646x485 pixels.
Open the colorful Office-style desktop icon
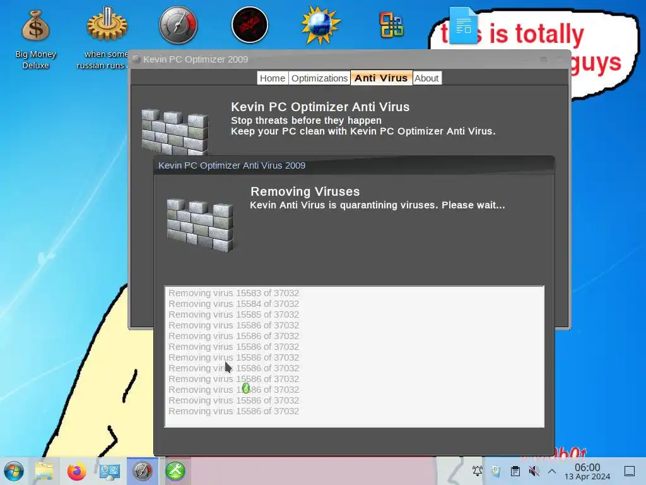(391, 25)
